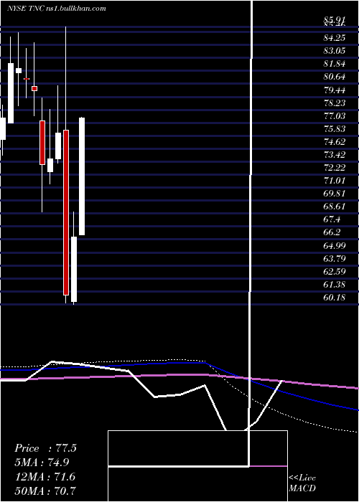Select the 77.03 price axis label
Viewport: 359px width, 502px height.
tap(335, 116)
